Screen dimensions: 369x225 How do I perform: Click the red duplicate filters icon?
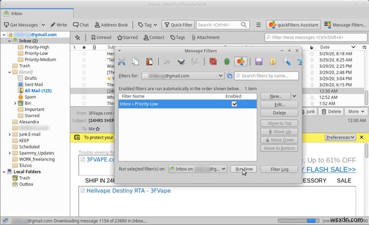pos(213,62)
